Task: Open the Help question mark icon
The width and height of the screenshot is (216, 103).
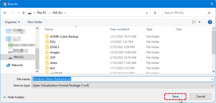Action: (210, 22)
